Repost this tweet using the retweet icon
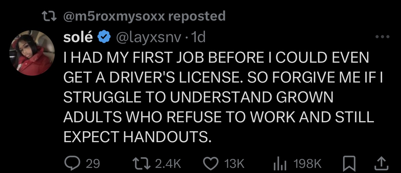This screenshot has height=173, width=401. [x=141, y=163]
